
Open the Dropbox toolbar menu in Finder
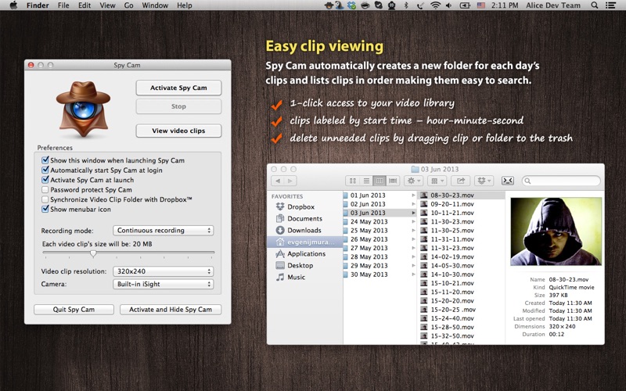pos(484,181)
